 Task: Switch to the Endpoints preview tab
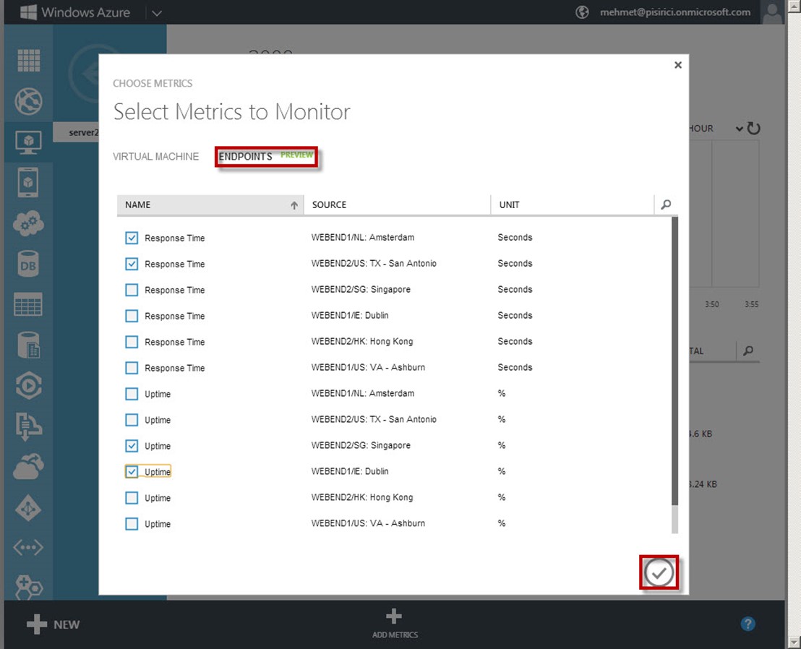point(266,156)
